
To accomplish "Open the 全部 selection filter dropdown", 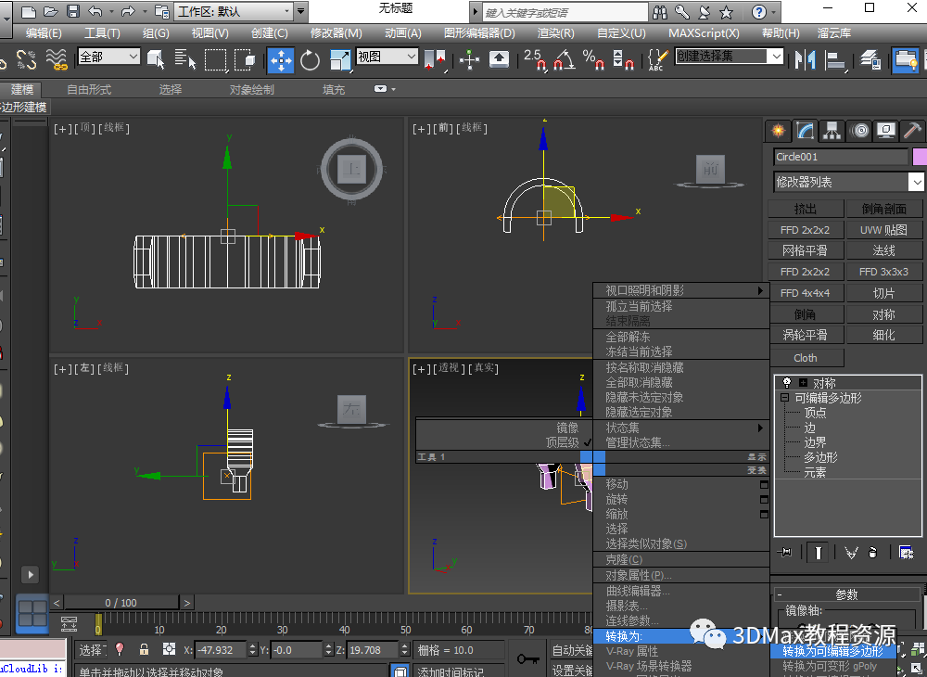I will click(108, 57).
